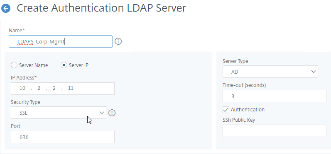
Task: Click the SSh Public Key input box
Action: [275, 131]
